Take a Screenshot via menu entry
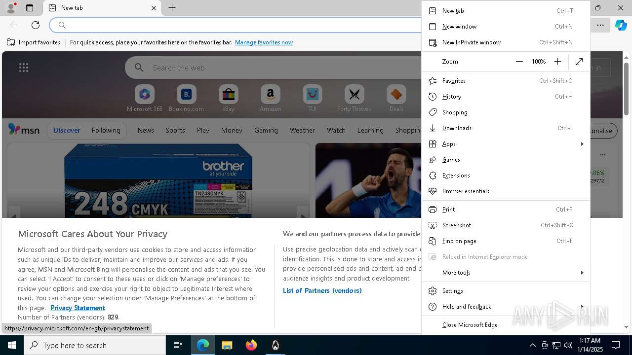 click(x=506, y=225)
